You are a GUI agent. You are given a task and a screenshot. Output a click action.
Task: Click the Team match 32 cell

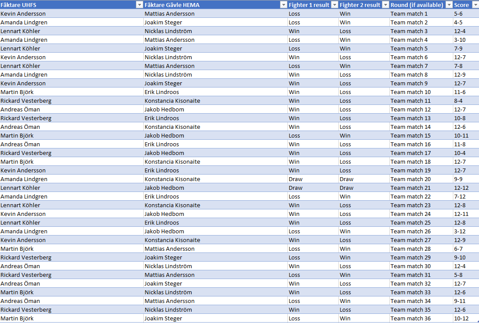pyautogui.click(x=421, y=283)
